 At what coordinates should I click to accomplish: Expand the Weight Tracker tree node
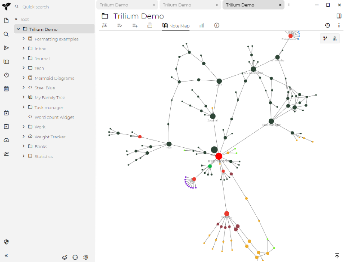tap(24, 136)
